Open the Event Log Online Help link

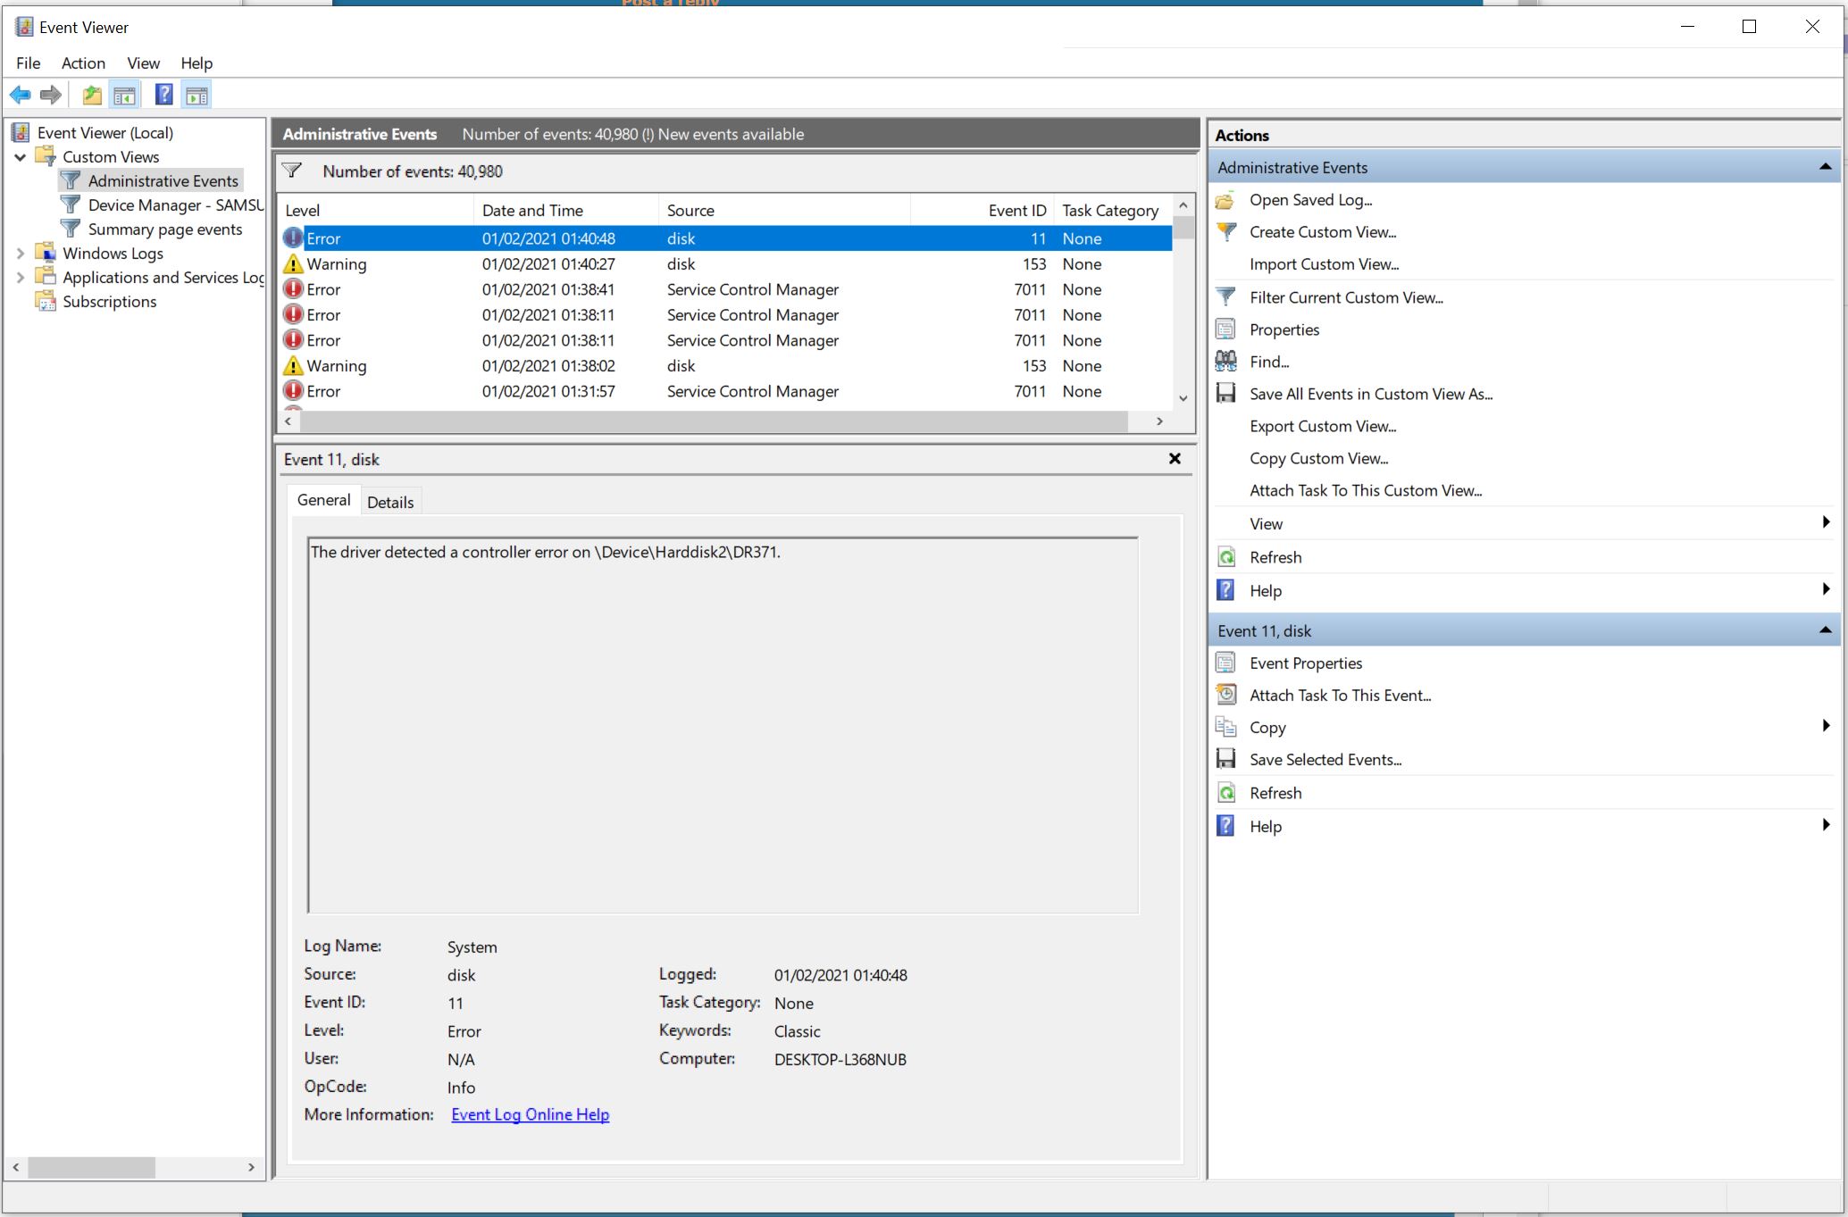click(x=531, y=1114)
